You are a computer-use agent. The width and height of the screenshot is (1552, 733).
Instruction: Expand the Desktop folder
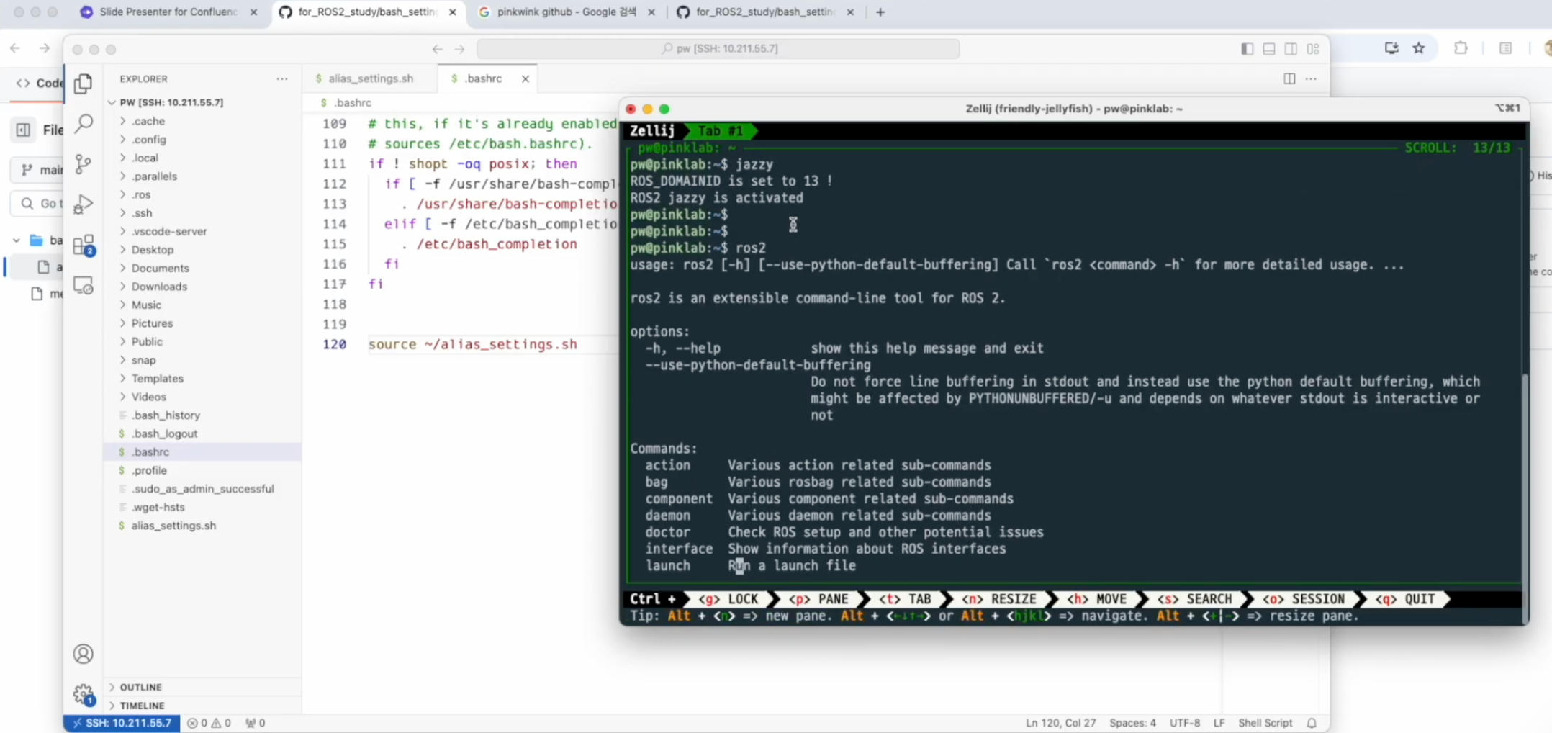coord(153,250)
